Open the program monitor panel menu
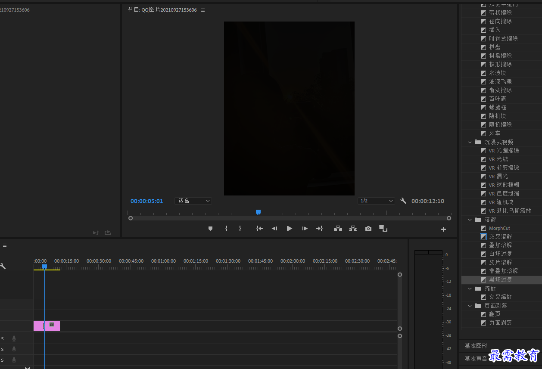 [x=203, y=10]
